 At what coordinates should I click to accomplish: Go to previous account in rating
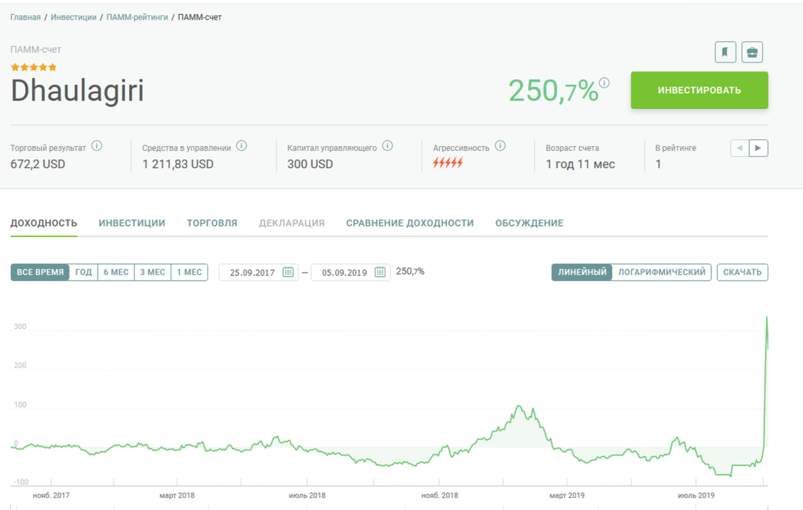click(740, 148)
